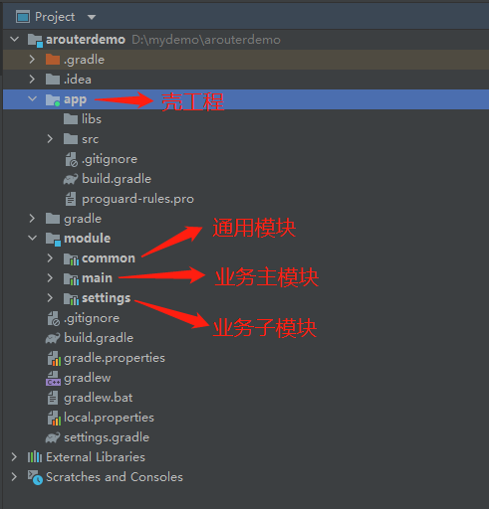
Task: Collapse the app module chevron
Action: point(32,98)
